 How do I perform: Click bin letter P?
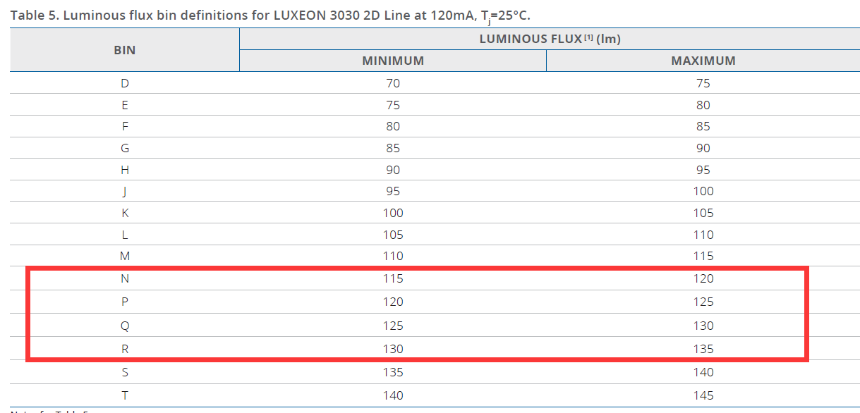[125, 302]
